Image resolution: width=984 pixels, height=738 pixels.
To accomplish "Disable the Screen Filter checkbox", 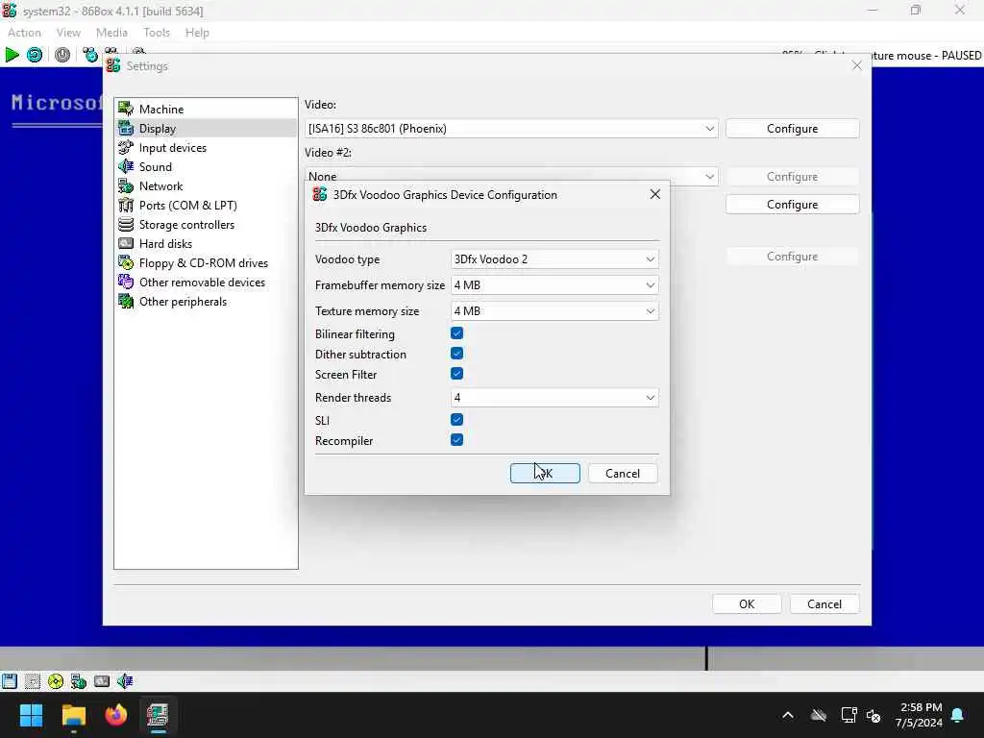I will click(456, 374).
